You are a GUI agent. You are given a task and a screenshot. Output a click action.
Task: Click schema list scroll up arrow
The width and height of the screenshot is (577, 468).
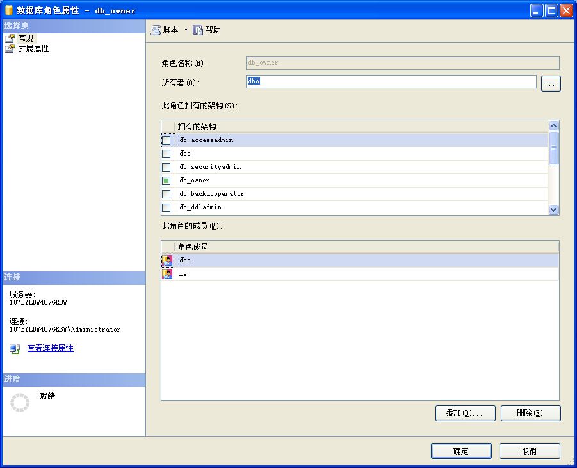pos(553,126)
